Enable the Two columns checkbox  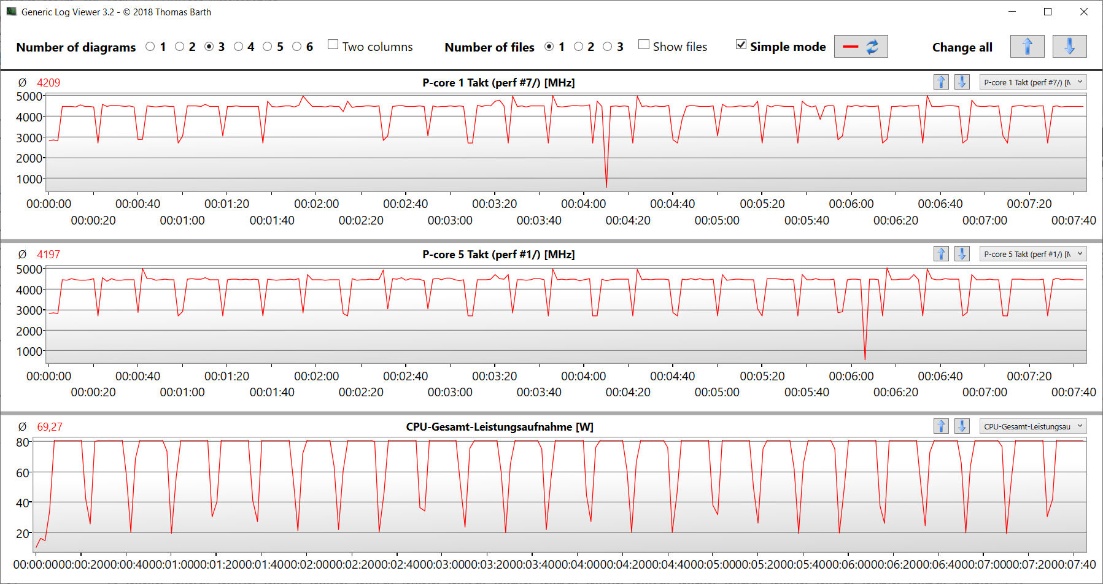point(333,45)
